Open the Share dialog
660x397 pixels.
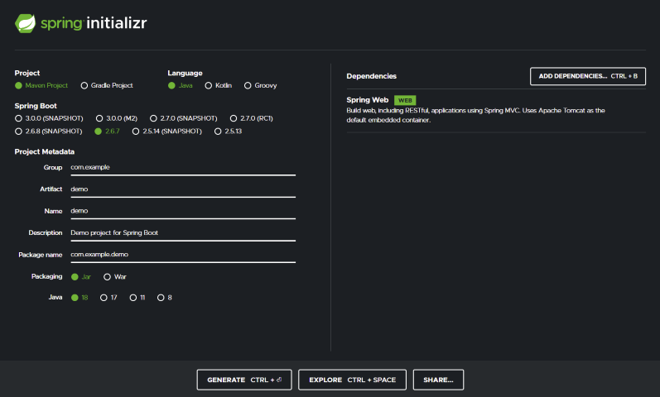point(438,380)
